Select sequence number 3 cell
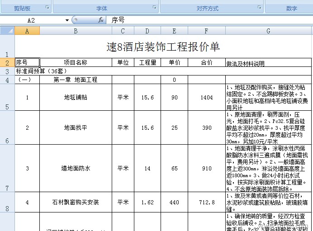 pos(27,168)
